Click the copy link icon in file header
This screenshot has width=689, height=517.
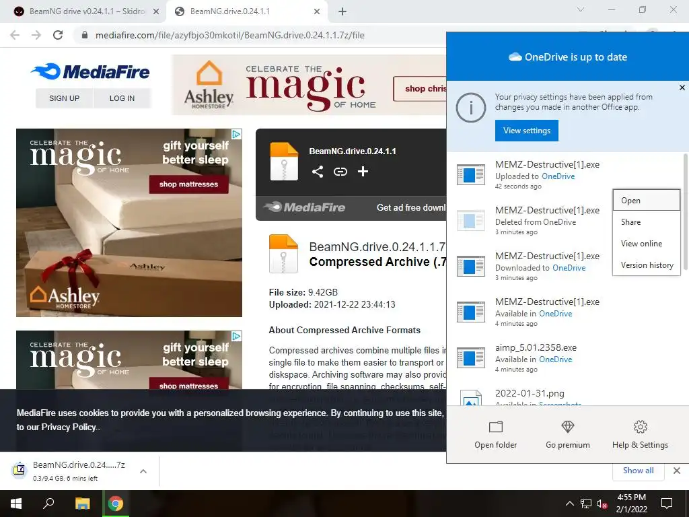(x=340, y=172)
